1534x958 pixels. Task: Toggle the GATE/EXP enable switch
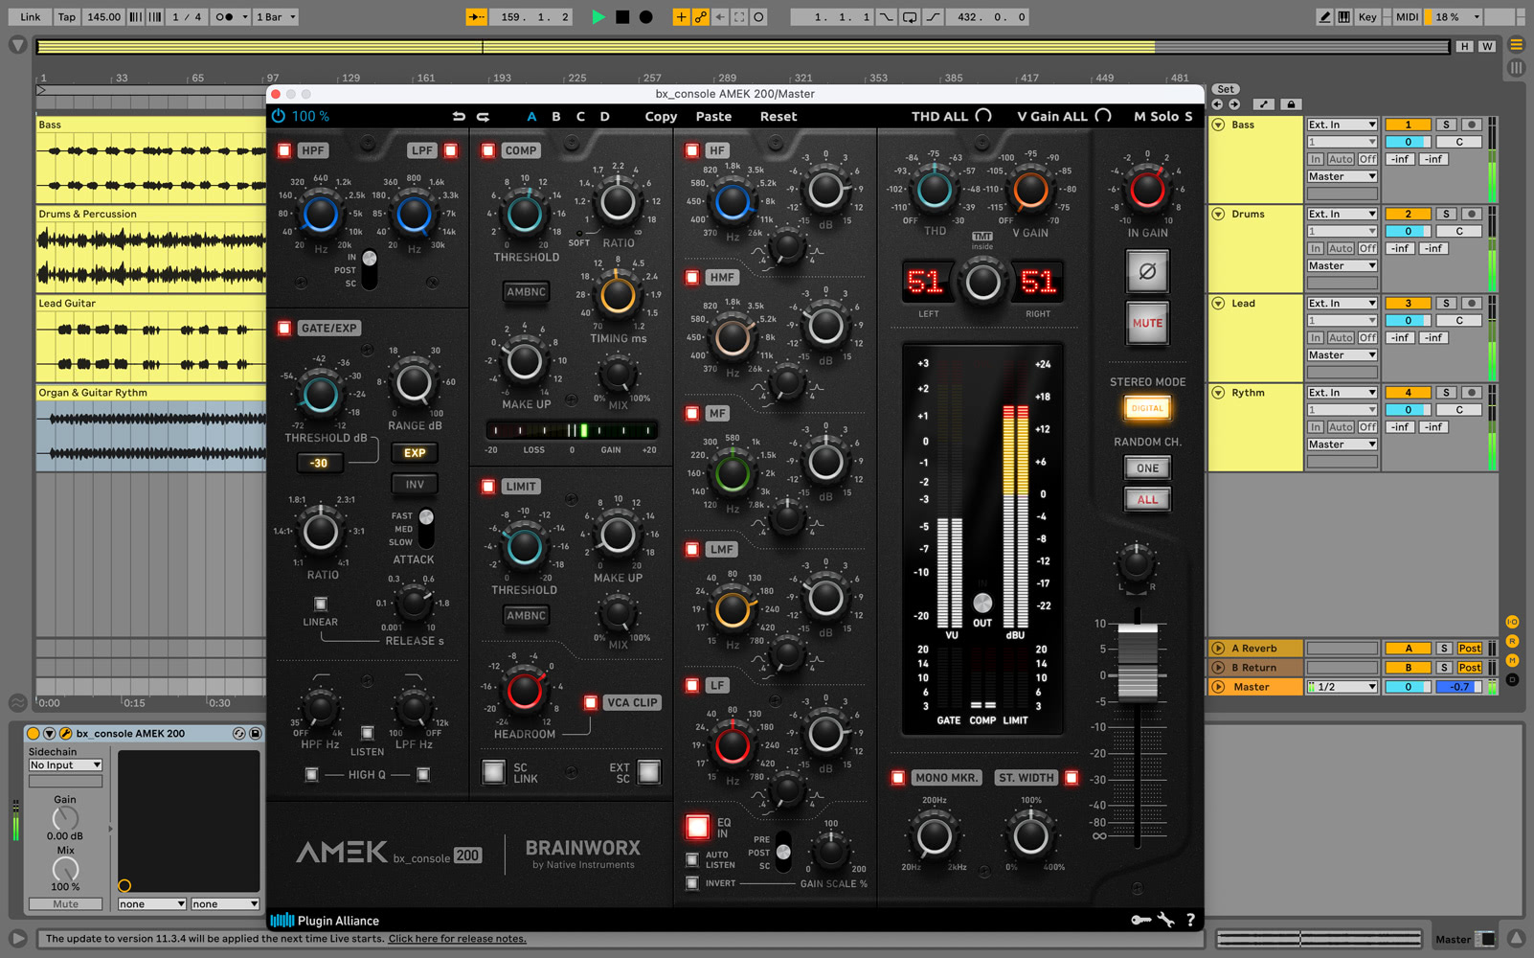[x=284, y=328]
